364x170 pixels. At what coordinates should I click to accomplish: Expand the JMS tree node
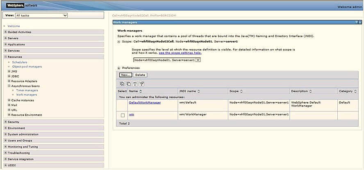(9, 71)
